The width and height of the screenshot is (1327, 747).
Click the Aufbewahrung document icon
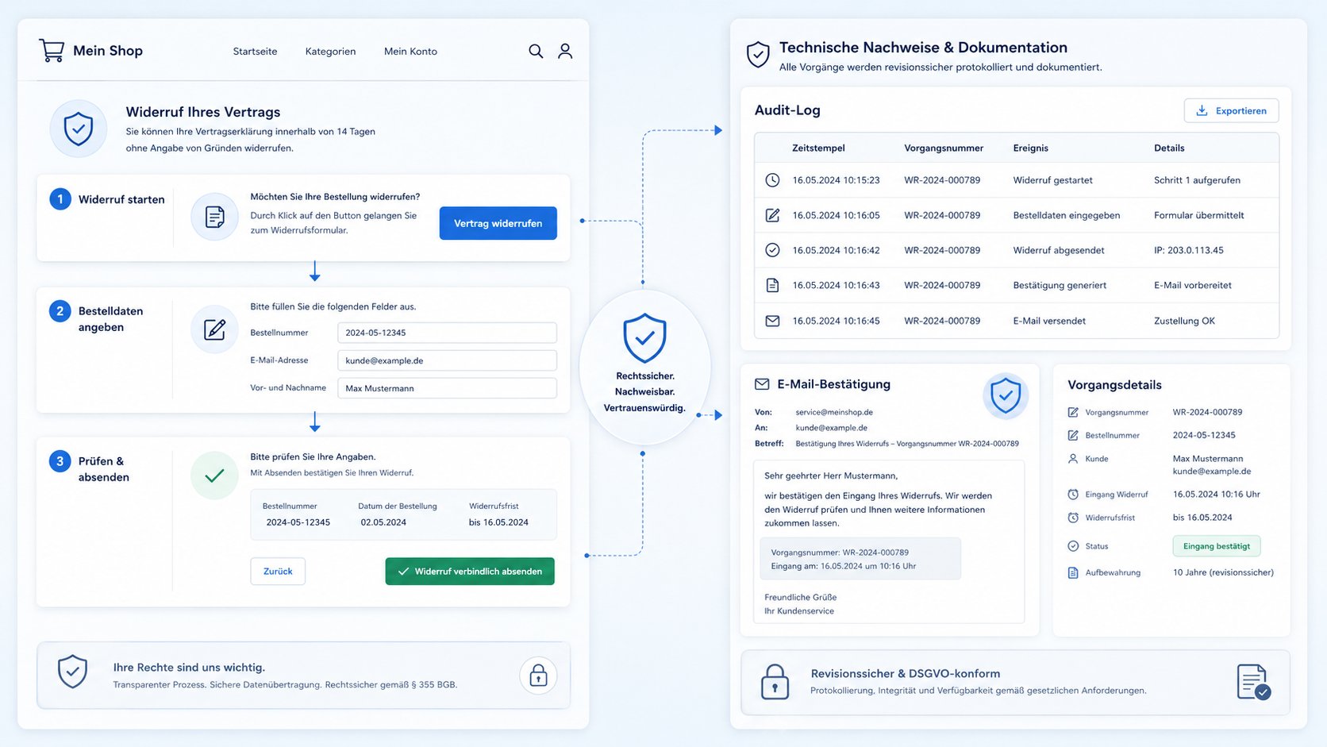(x=1073, y=572)
